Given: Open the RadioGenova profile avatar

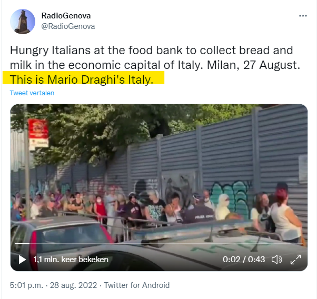Looking at the screenshot, I should click(x=23, y=22).
